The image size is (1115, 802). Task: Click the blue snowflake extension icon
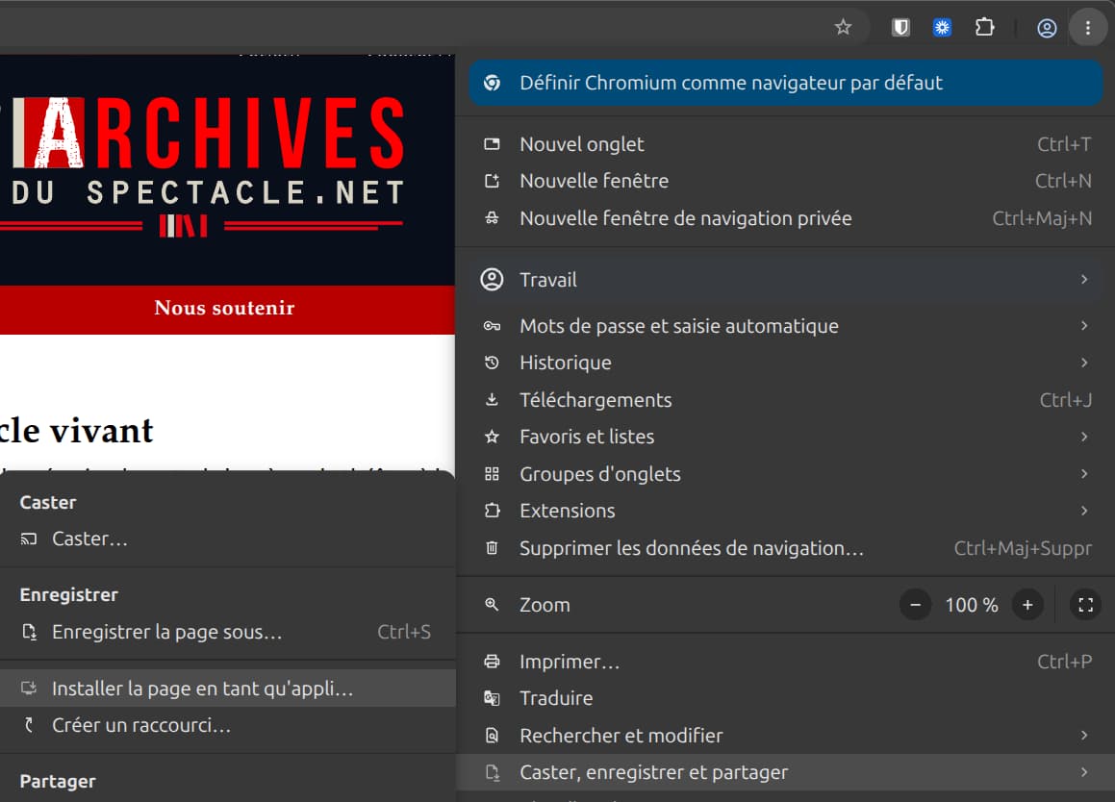click(x=942, y=28)
